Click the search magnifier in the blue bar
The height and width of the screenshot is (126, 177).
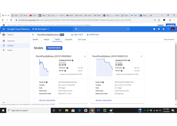coord(76,29)
